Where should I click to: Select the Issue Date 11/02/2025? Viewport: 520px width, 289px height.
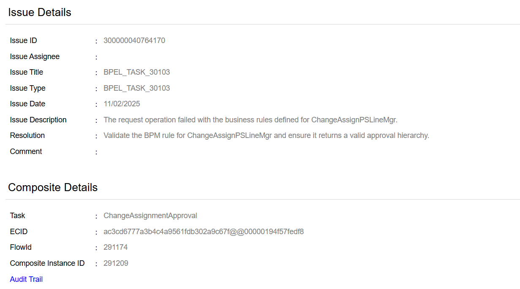click(x=122, y=103)
